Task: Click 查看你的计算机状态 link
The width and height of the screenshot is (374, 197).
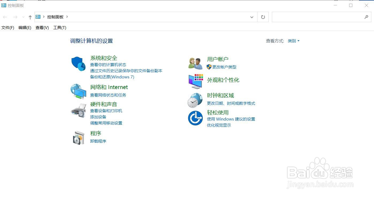Action: click(x=108, y=65)
